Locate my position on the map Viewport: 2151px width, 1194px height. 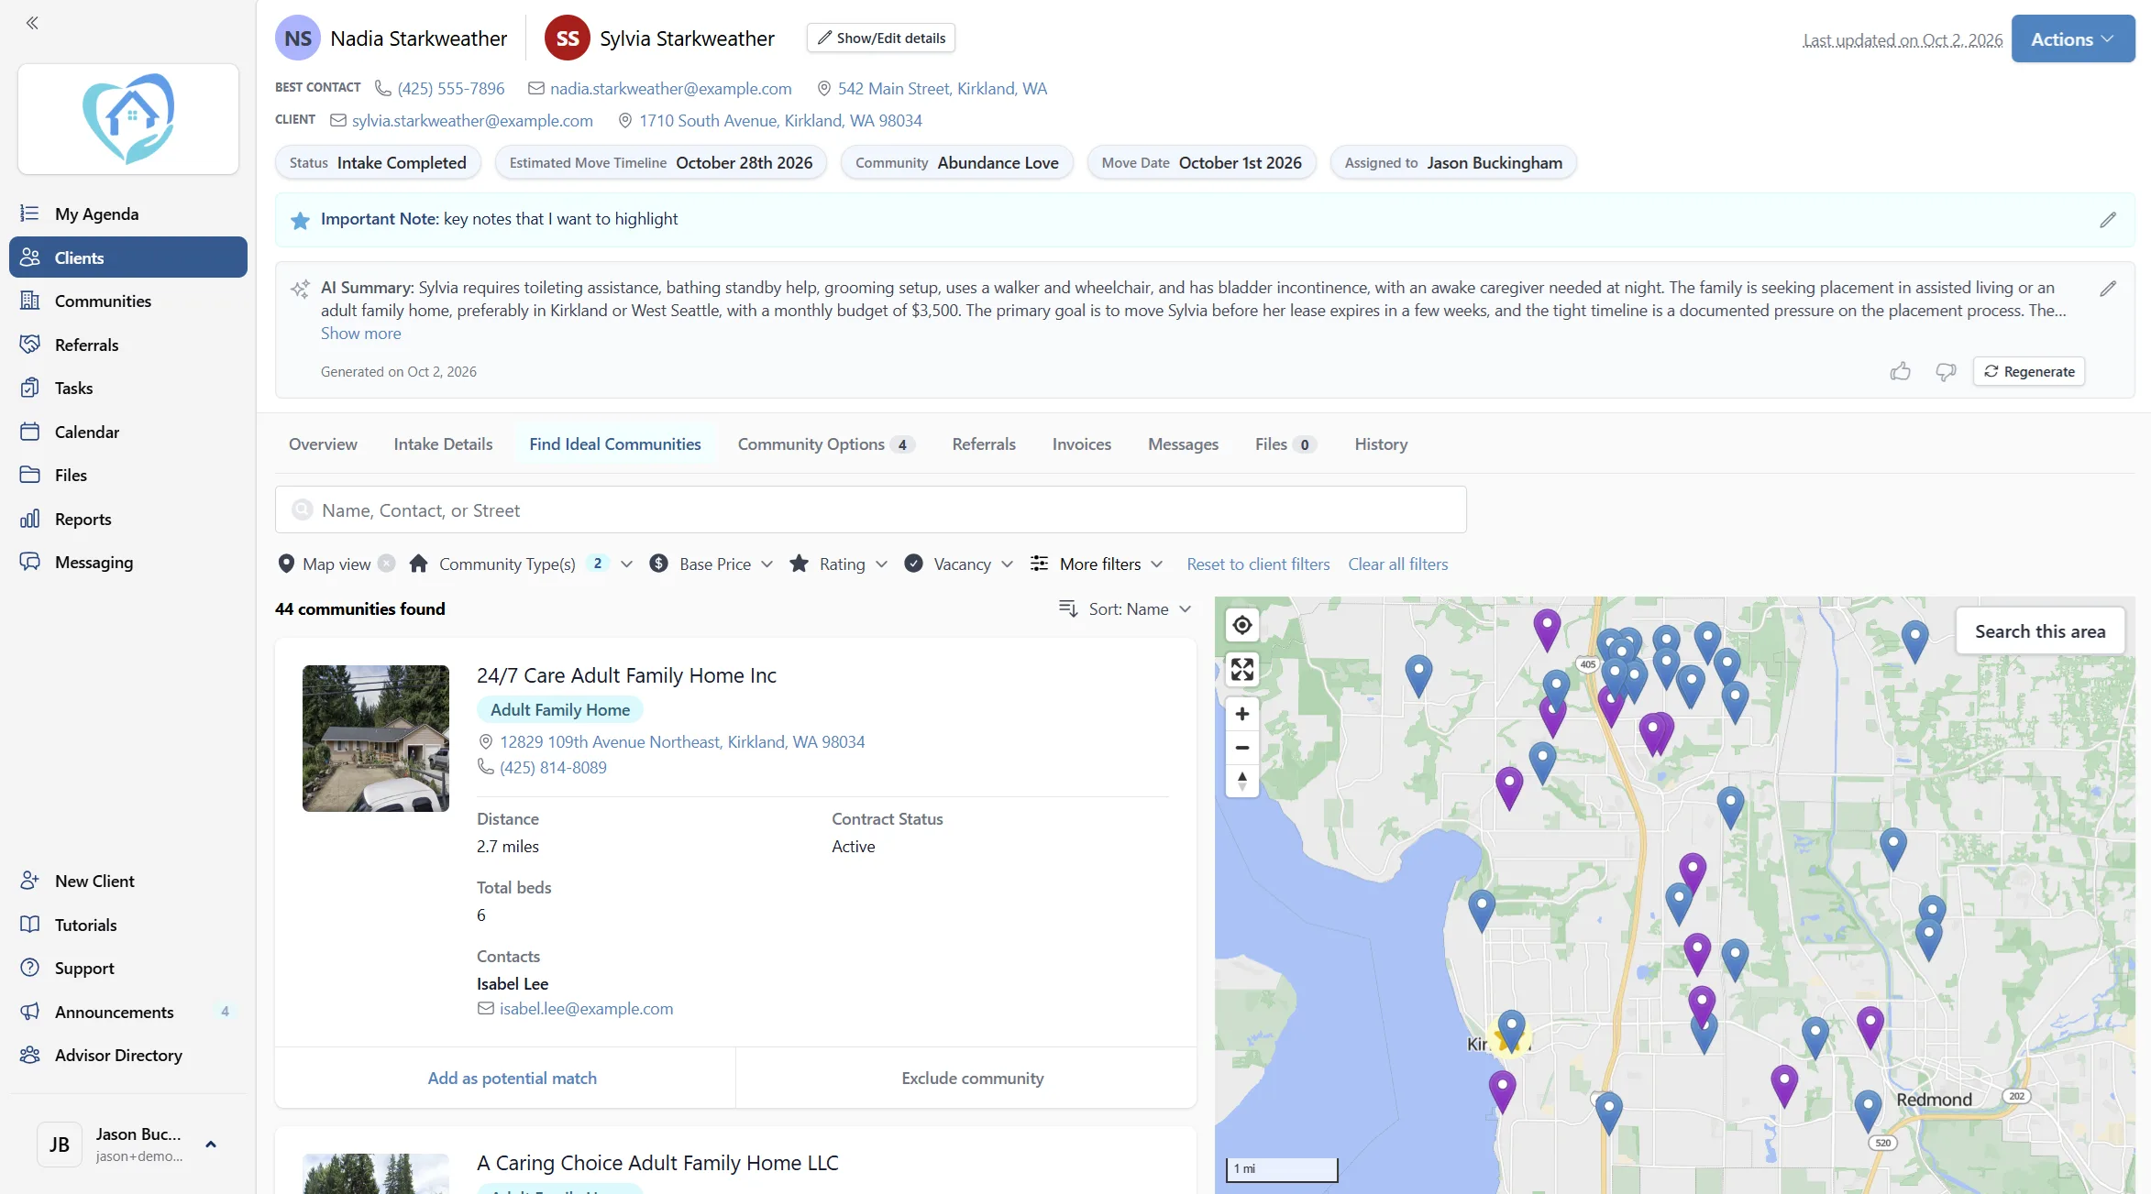coord(1242,625)
